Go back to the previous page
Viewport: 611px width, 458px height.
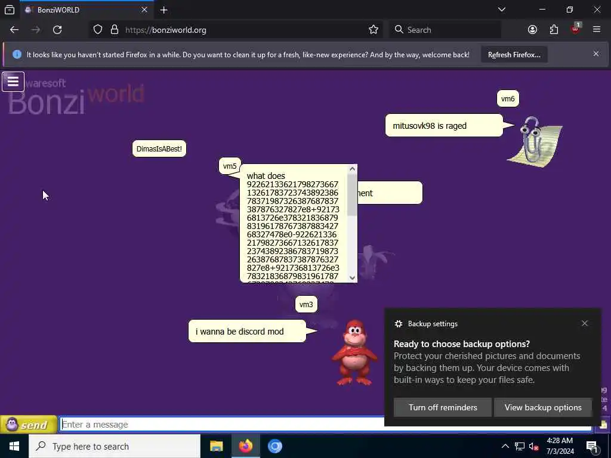point(14,30)
